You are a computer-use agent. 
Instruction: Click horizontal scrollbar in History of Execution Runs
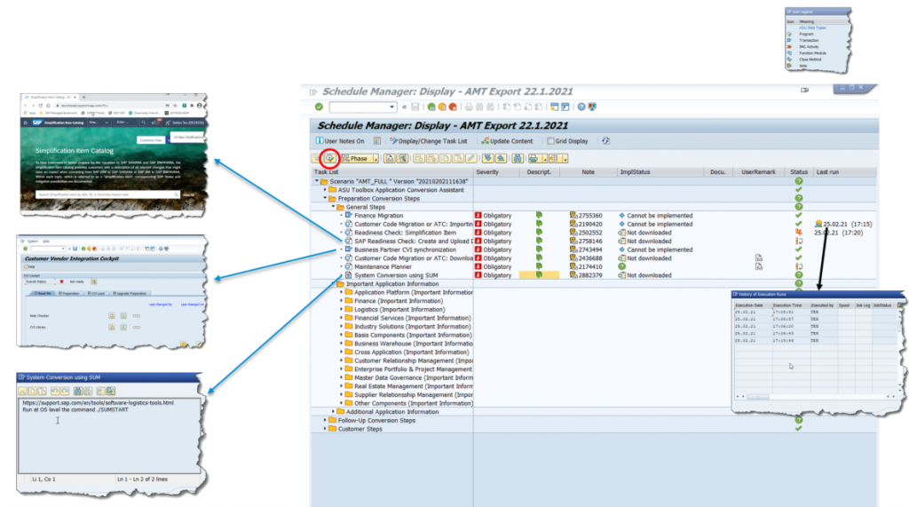815,397
